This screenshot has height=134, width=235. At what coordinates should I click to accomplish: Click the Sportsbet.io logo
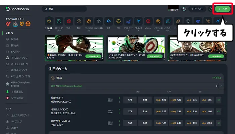coord(17,9)
